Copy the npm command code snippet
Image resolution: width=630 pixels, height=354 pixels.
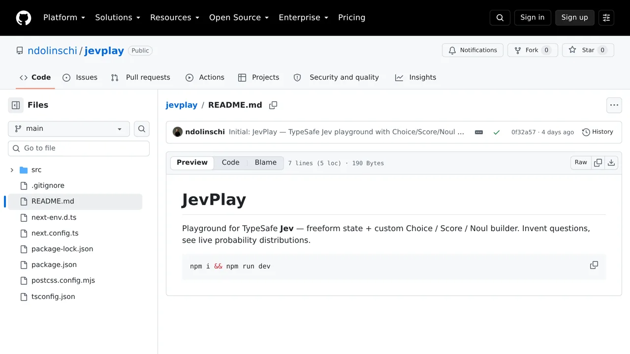[594, 265]
